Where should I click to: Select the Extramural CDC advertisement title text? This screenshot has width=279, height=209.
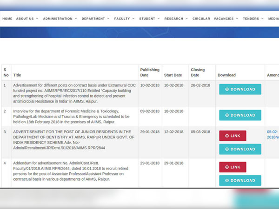point(74,93)
